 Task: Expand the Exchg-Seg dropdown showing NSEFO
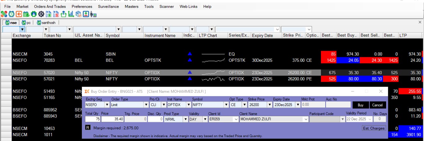[107, 105]
